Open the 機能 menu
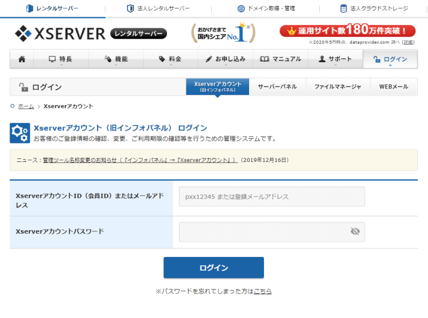 (116, 59)
